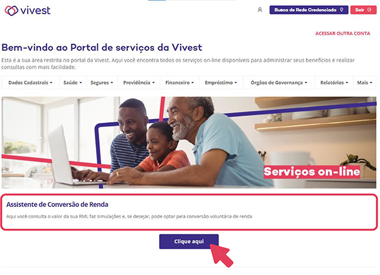Expand the Seguros dropdown
The height and width of the screenshot is (275, 380).
coord(102,83)
